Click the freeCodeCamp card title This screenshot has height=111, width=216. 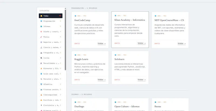click(82, 20)
